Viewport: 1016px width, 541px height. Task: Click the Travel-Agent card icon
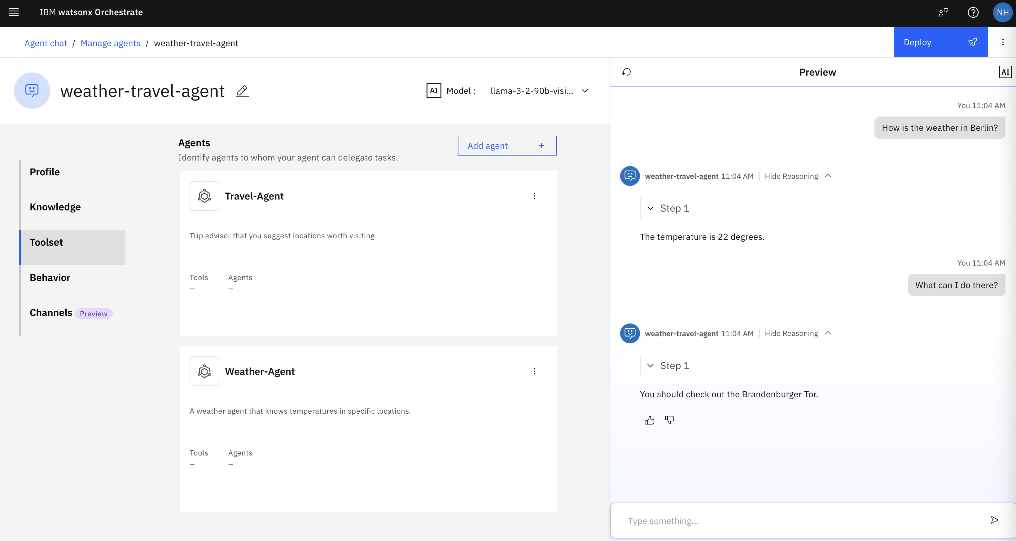[204, 196]
